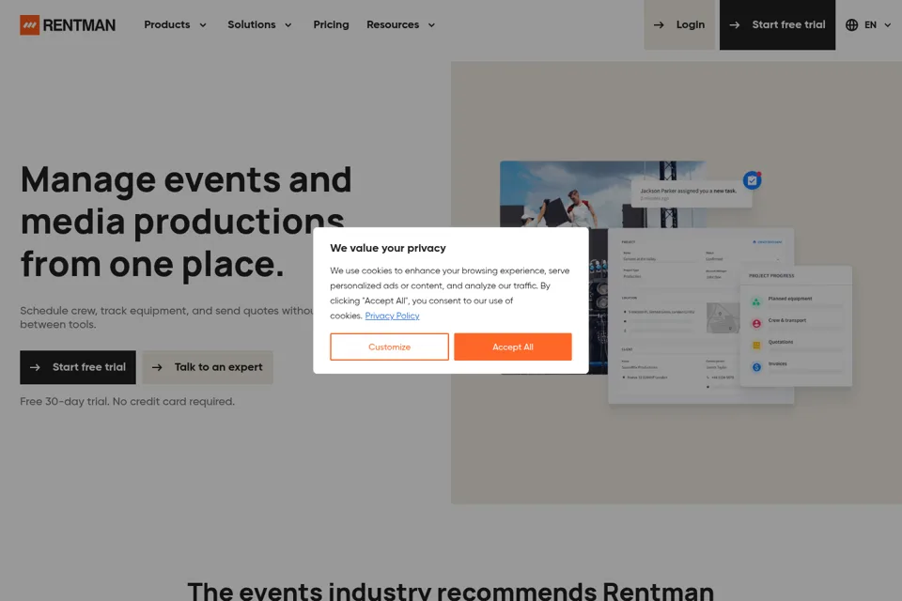
Task: Click the 'Invoices' label
Action: [777, 363]
